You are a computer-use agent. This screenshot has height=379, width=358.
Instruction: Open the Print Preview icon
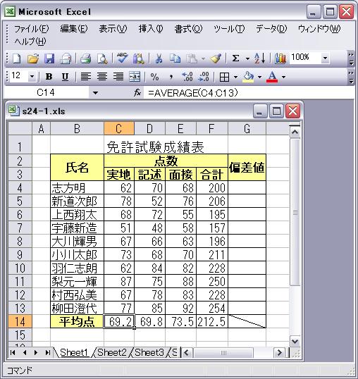point(102,58)
